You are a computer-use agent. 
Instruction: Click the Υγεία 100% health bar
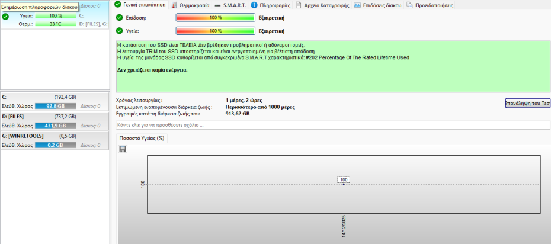point(215,30)
